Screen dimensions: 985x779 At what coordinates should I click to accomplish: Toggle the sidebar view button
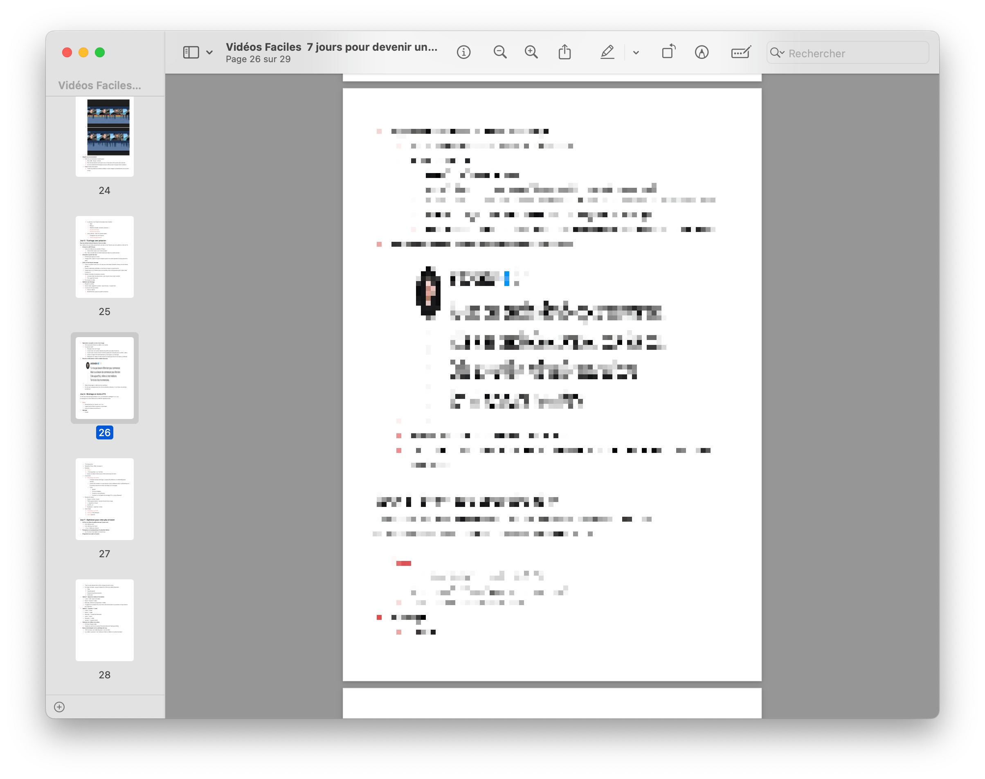191,52
